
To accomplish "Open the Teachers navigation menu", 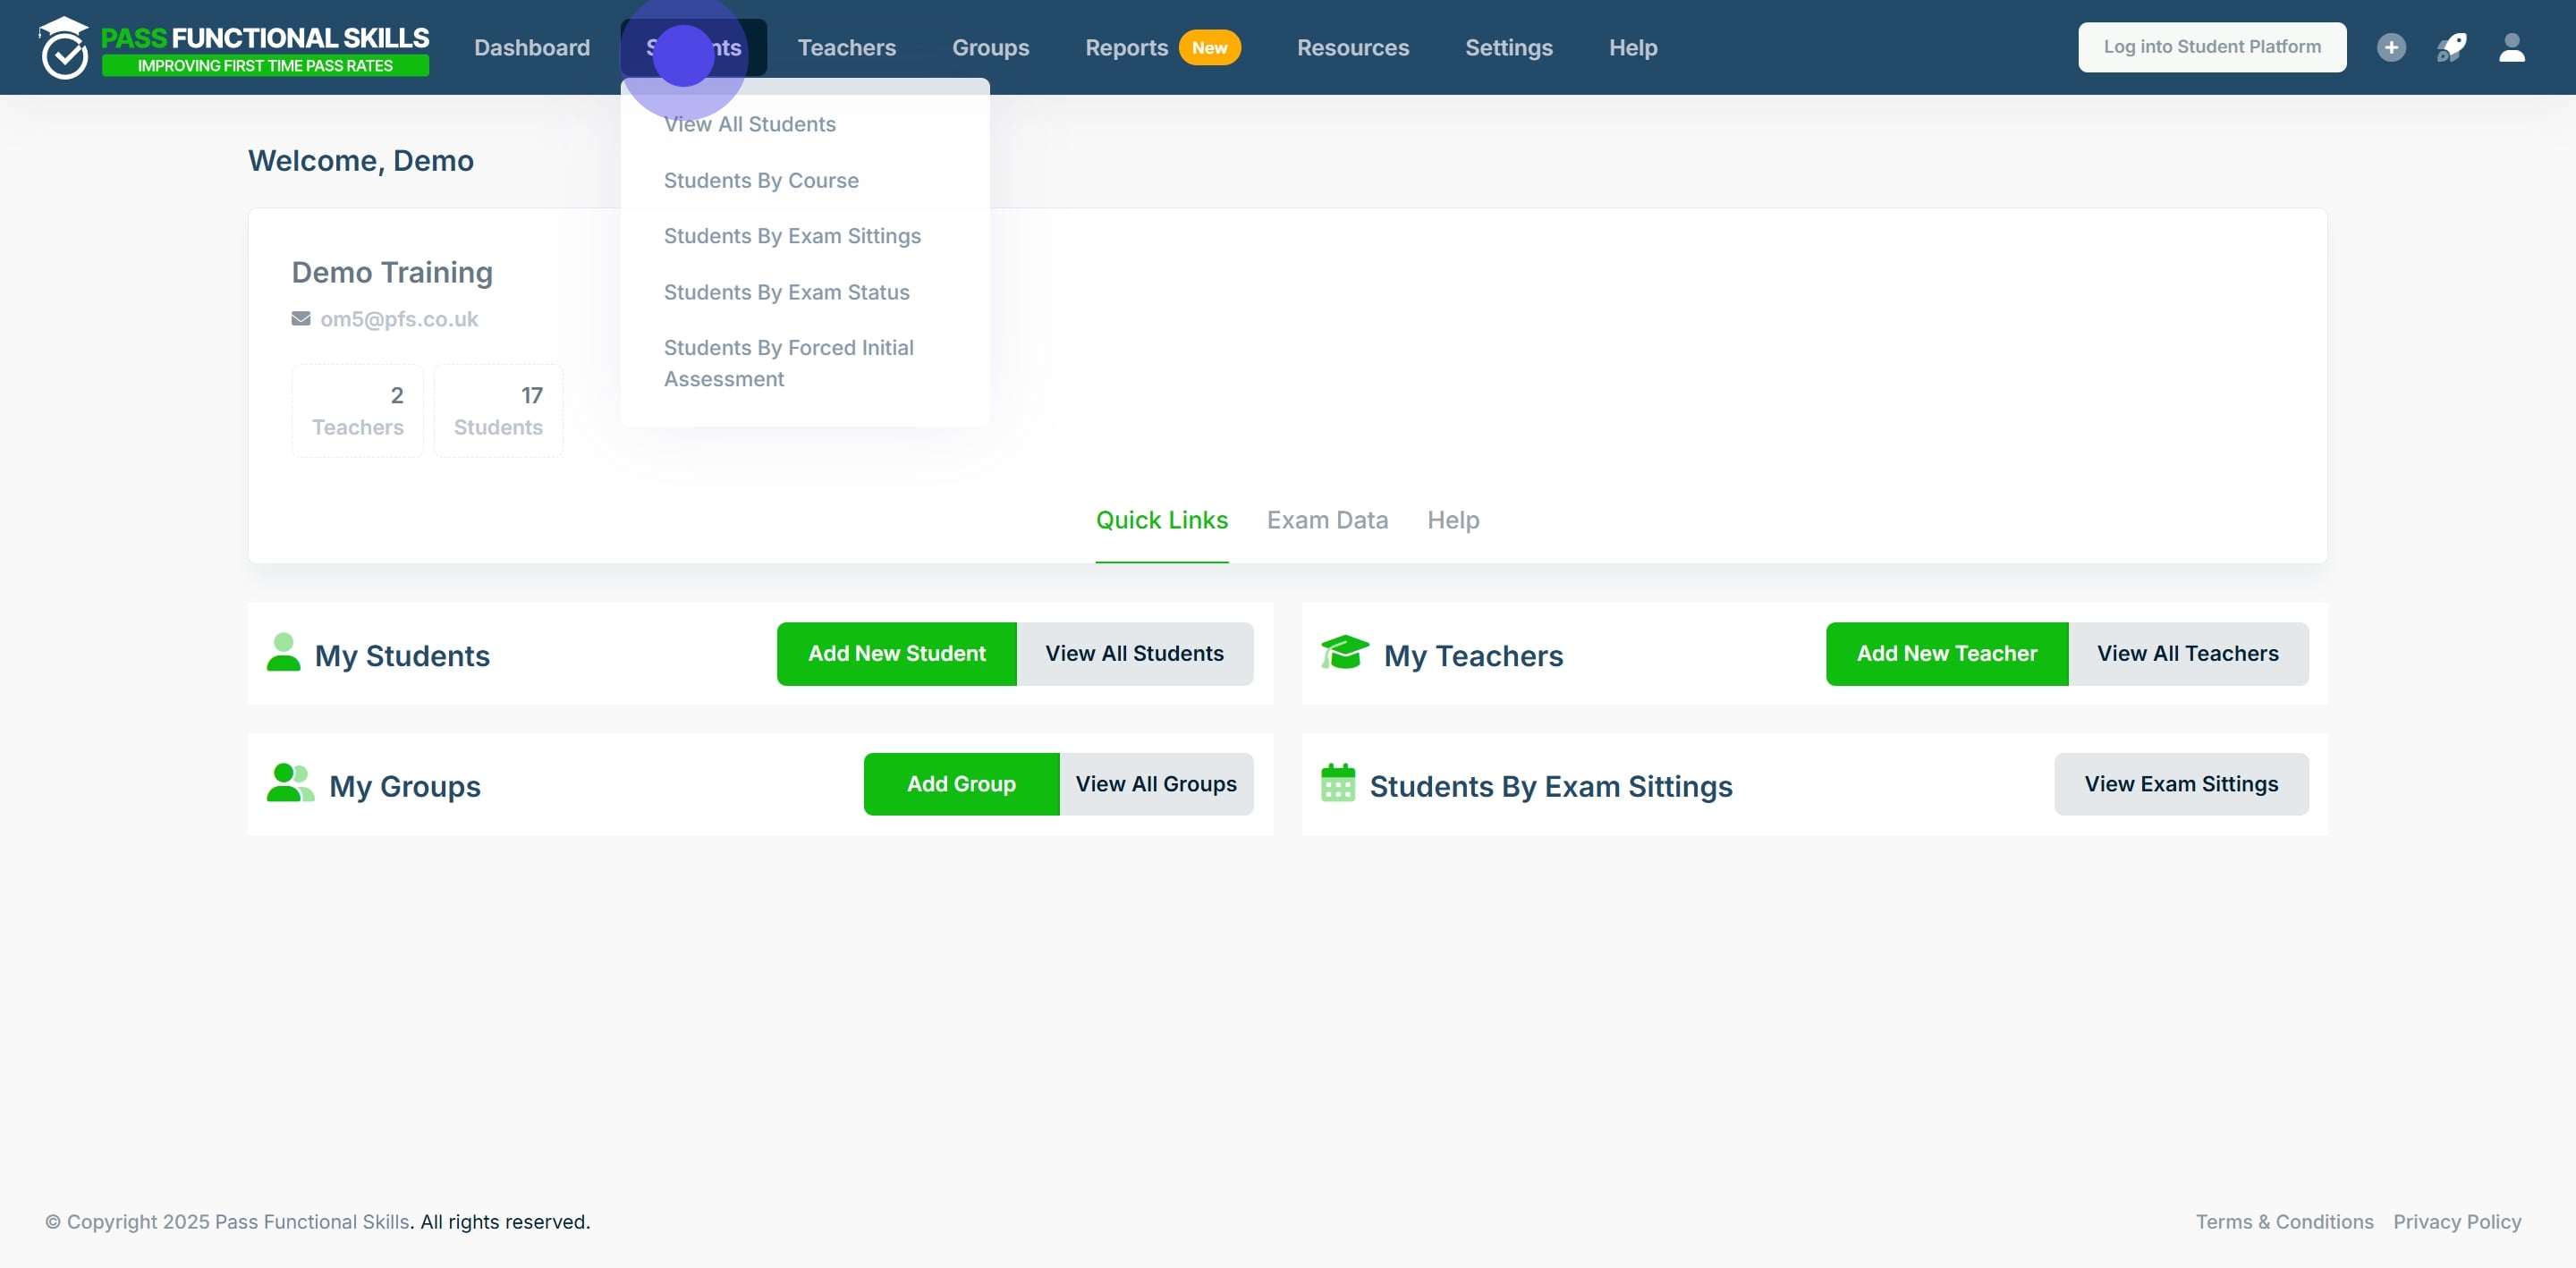I will click(x=846, y=47).
